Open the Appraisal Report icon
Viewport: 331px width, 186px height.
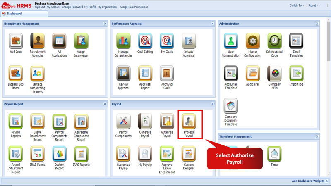tap(145, 74)
